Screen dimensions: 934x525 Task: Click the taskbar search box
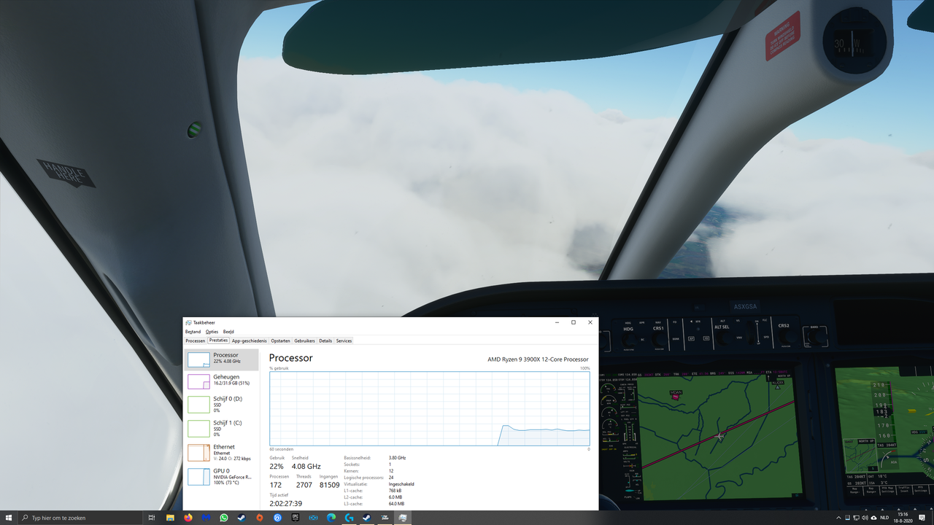click(x=80, y=518)
